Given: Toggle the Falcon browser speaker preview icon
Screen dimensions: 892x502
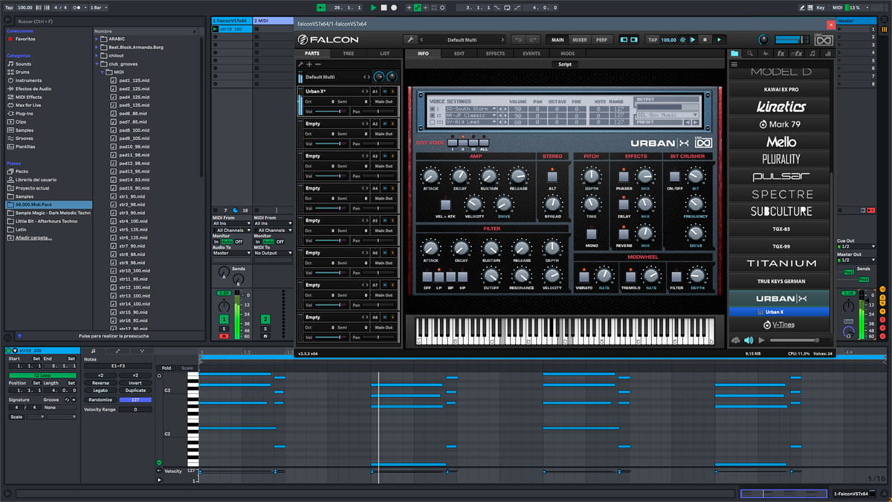Looking at the screenshot, I should pyautogui.click(x=749, y=340).
